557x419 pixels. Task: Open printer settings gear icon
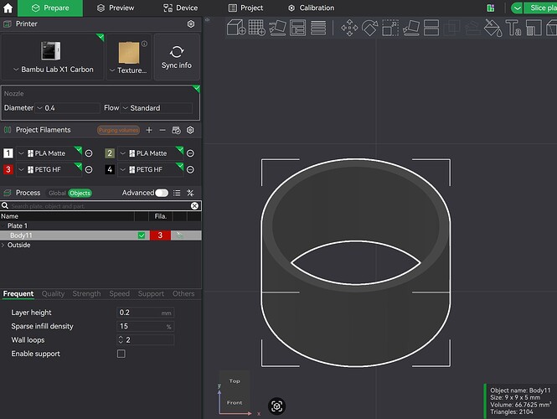(191, 23)
